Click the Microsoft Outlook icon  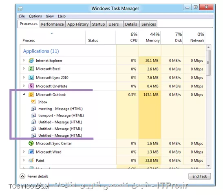tap(31, 94)
